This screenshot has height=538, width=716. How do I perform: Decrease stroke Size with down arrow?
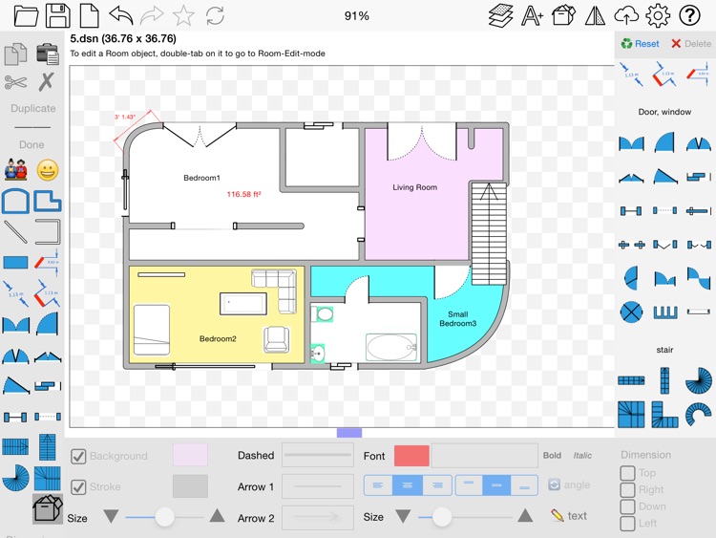click(111, 517)
